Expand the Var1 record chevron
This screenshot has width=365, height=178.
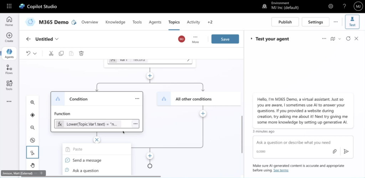188,60
